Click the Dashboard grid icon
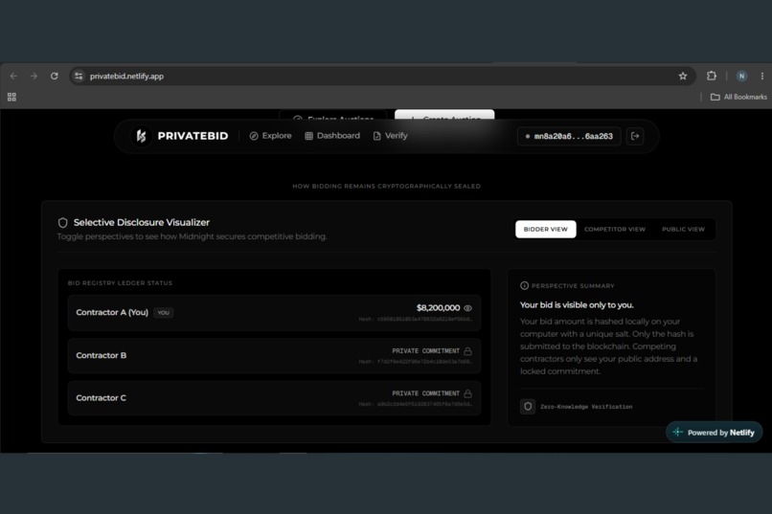Image resolution: width=772 pixels, height=514 pixels. pos(308,136)
